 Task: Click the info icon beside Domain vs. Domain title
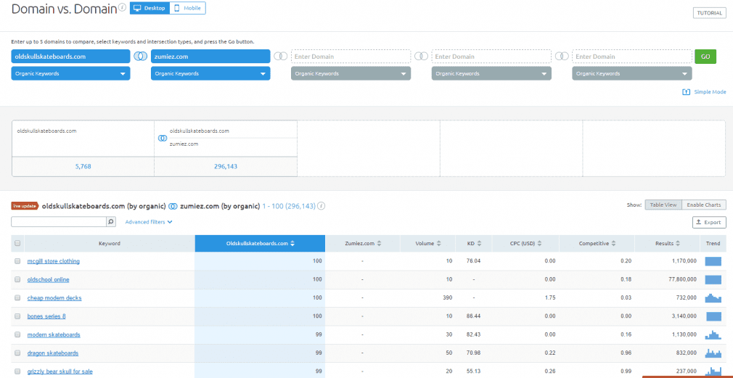pos(123,7)
